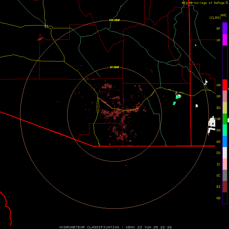Viewport: 229px width, 229px height.
Task: Select the WS blue legend swatch
Action: pos(225,141)
